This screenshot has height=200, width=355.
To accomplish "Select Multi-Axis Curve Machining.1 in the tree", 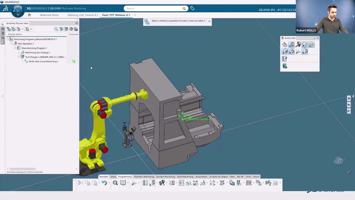I will click(x=44, y=61).
